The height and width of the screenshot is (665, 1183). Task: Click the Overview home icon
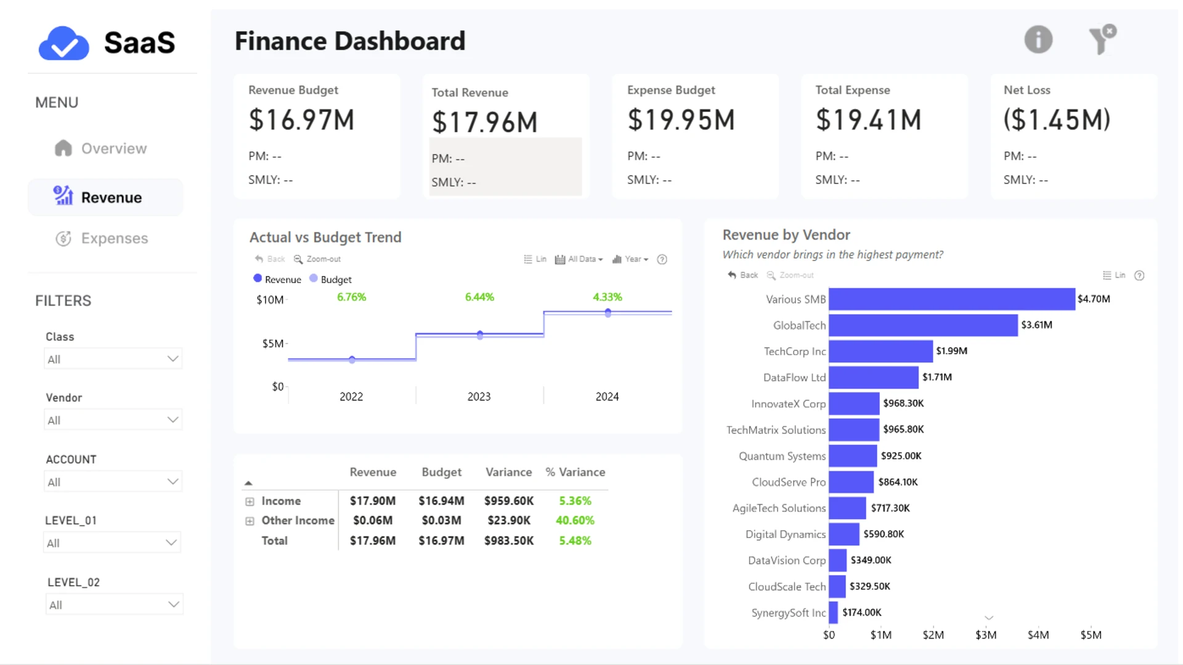(x=63, y=148)
